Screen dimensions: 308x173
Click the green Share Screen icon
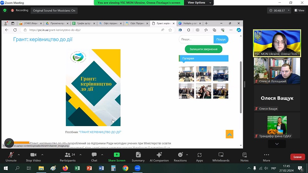(117, 155)
